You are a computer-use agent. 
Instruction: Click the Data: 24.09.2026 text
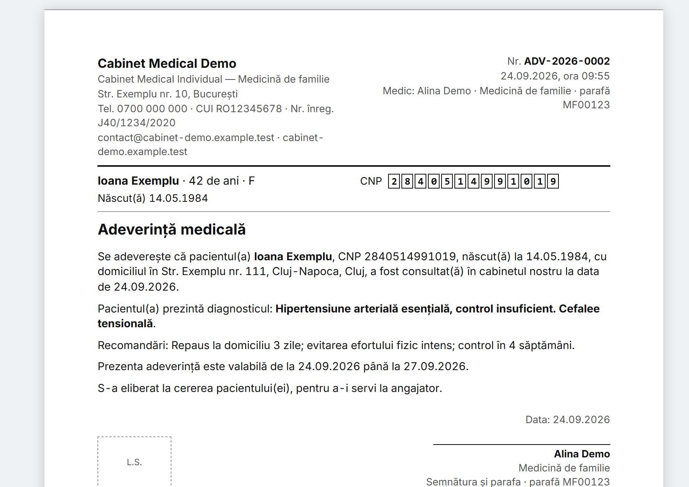pyautogui.click(x=567, y=420)
